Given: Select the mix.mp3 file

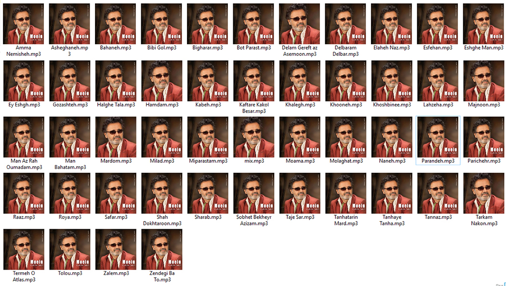Looking at the screenshot, I should pyautogui.click(x=253, y=137).
